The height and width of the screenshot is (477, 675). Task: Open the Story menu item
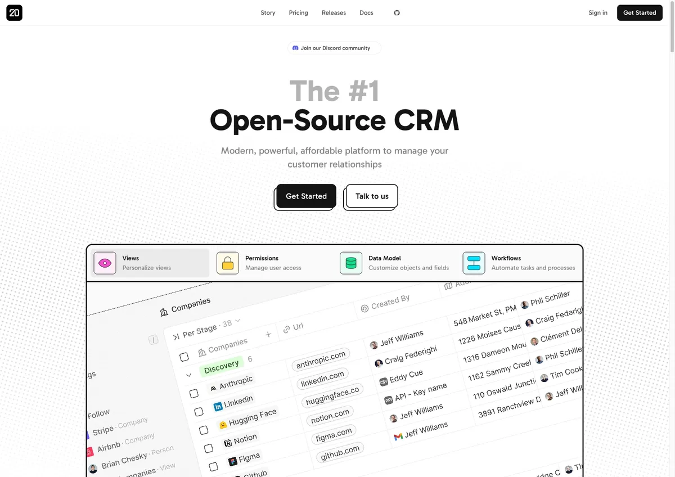tap(268, 12)
